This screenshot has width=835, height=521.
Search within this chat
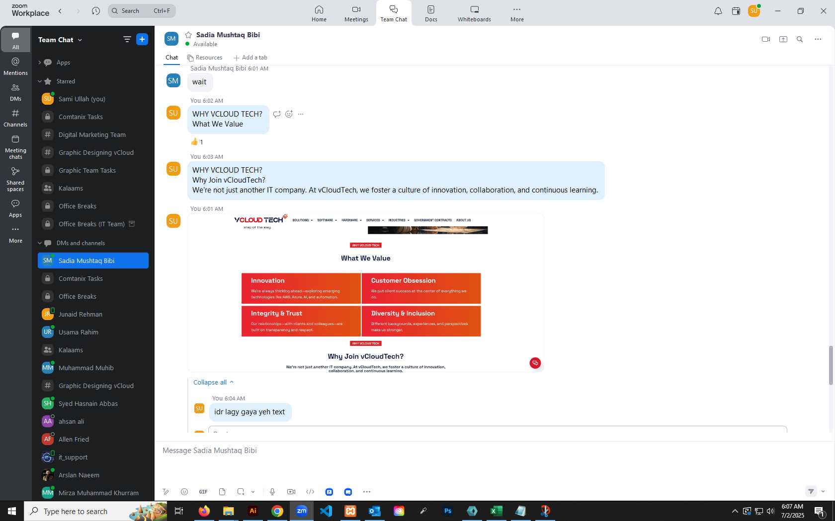[800, 39]
